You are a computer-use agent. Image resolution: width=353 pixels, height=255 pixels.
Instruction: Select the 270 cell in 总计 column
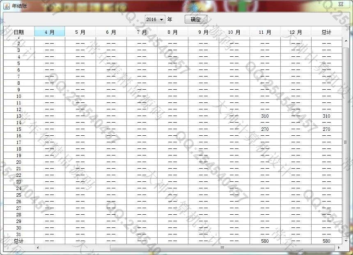point(326,129)
